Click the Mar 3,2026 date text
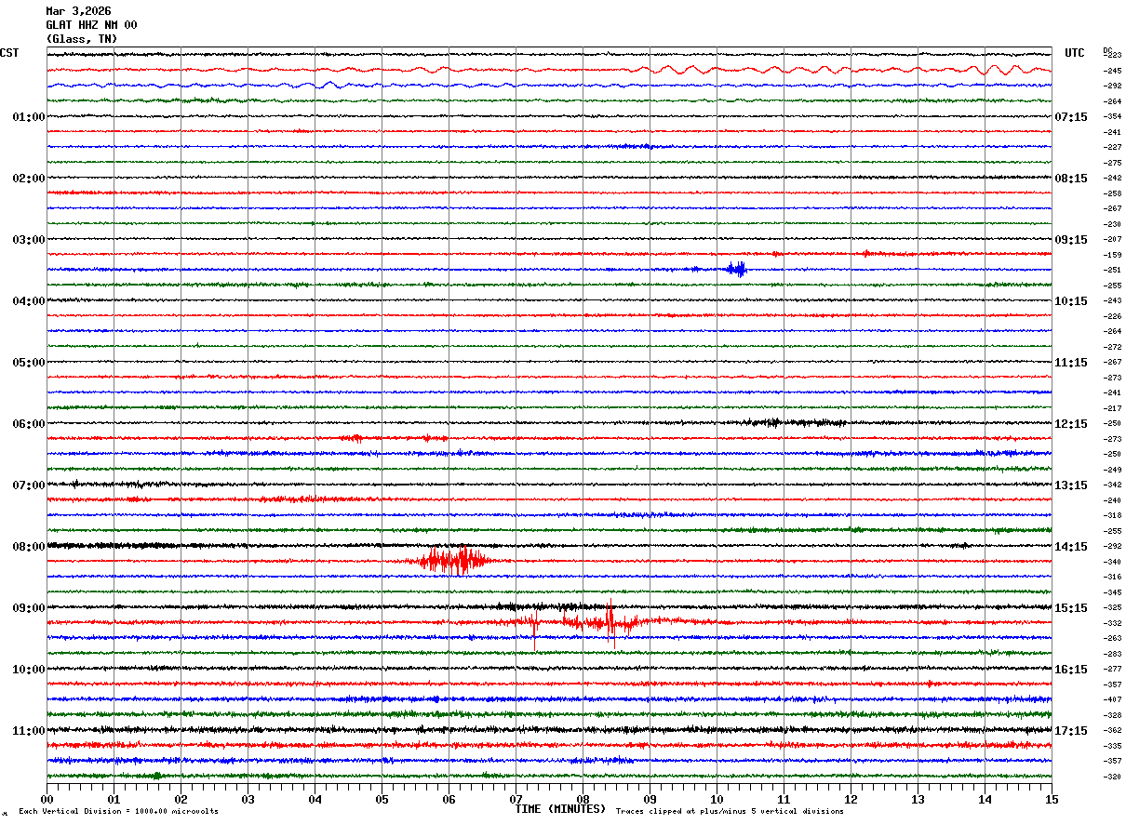The image size is (1126, 824). coord(78,11)
